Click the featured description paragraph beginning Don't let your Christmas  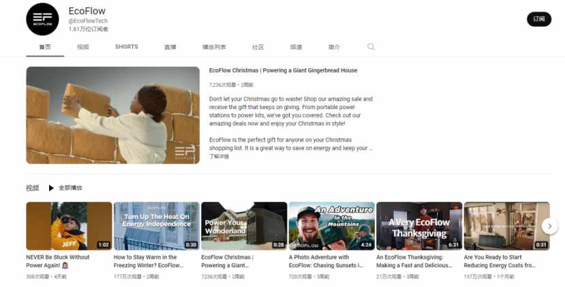tap(291, 111)
